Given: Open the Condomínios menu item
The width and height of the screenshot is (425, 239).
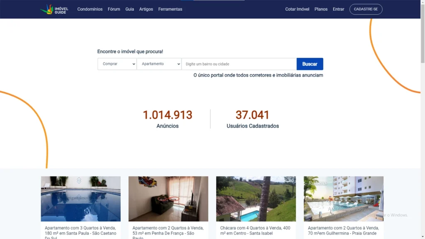Looking at the screenshot, I should point(90,9).
